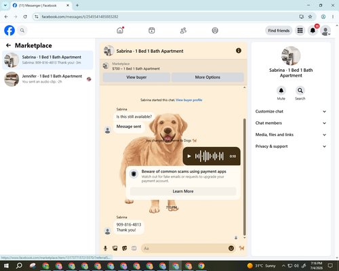Click the chat vertical scrollbar
The image size is (339, 271).
click(244, 177)
